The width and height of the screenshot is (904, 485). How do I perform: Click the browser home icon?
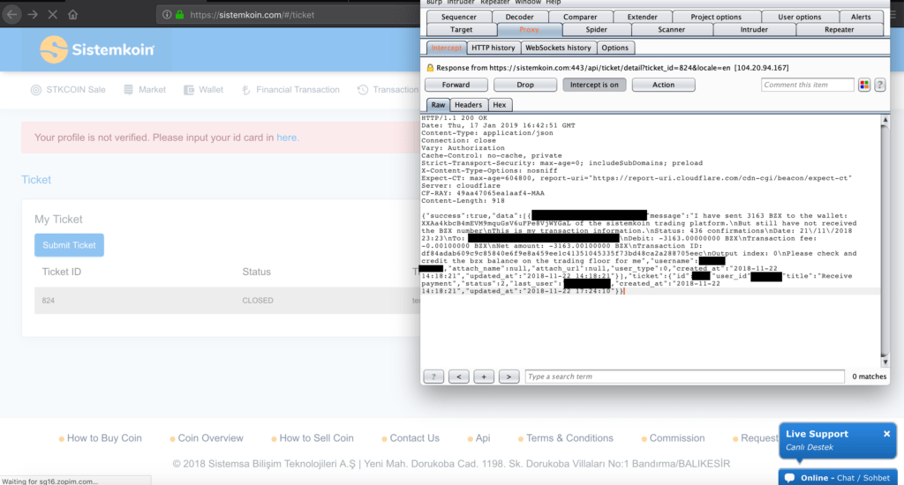[72, 15]
